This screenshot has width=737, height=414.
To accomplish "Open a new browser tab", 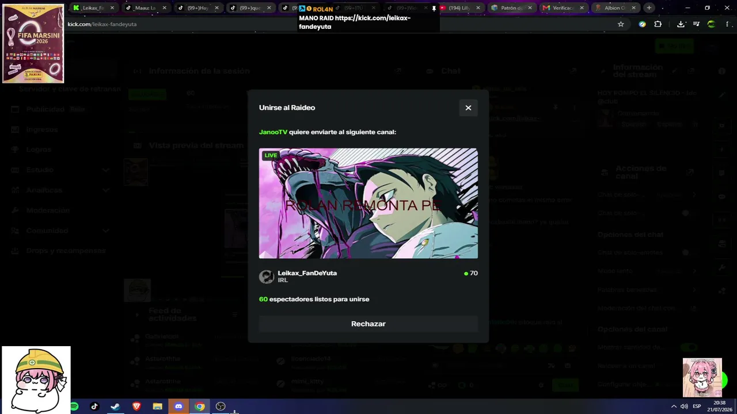I will click(x=649, y=8).
